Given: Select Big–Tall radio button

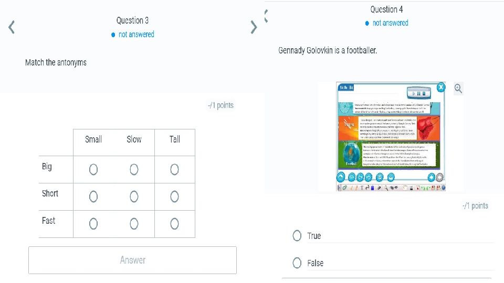Looking at the screenshot, I should click(x=174, y=169).
